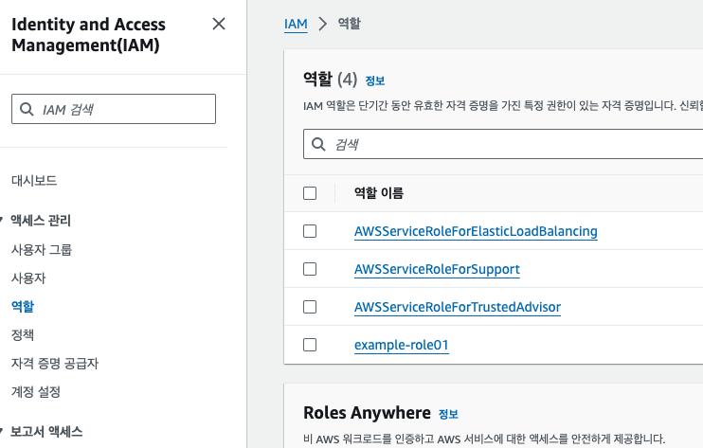Collapse the 액세스 관리 section
703x448 pixels.
click(41, 221)
